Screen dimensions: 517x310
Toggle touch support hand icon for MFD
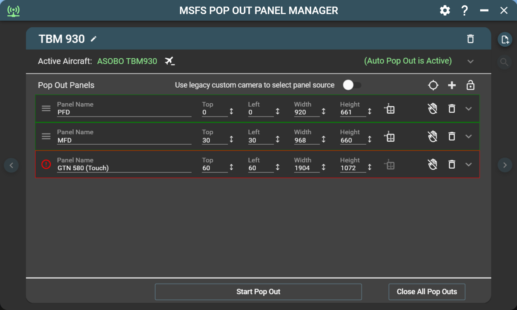point(433,136)
